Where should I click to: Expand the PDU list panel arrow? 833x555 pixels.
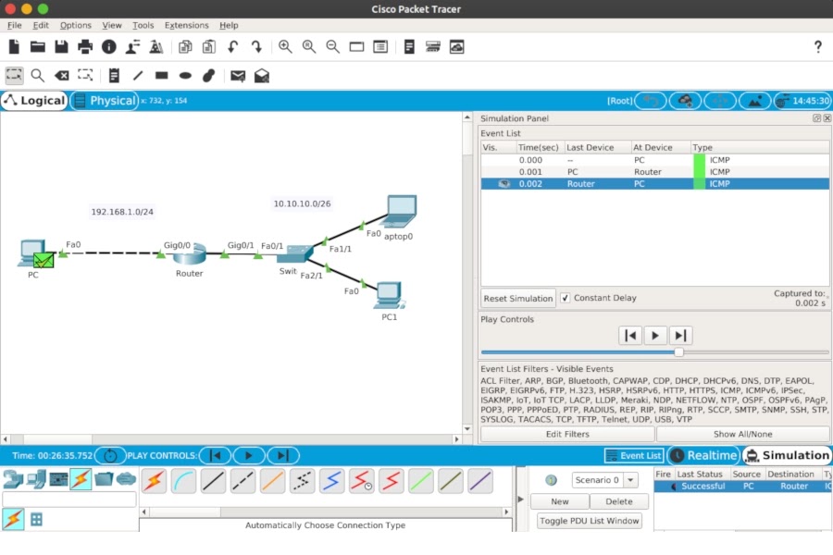(520, 499)
